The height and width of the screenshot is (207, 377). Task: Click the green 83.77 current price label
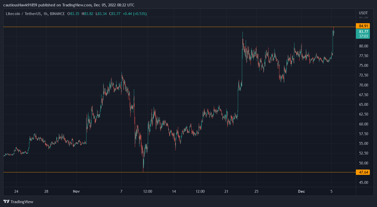point(363,32)
